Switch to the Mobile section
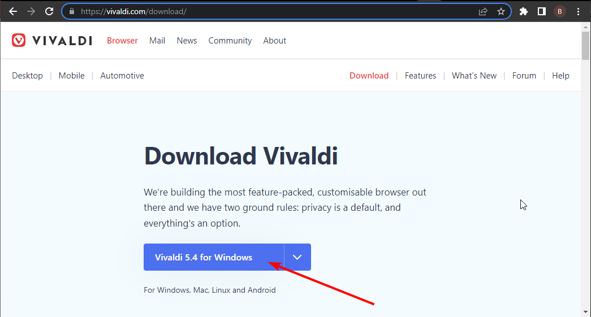Image resolution: width=591 pixels, height=317 pixels. (x=72, y=76)
